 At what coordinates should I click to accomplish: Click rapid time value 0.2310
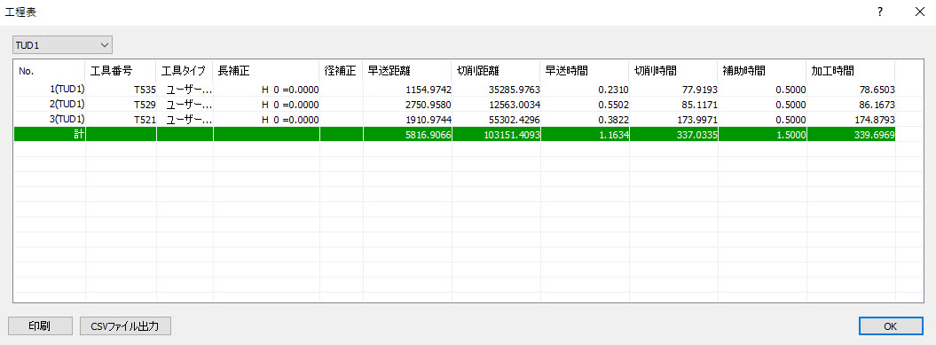(x=614, y=90)
